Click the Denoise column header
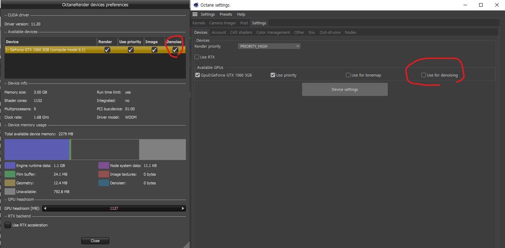 [175, 42]
